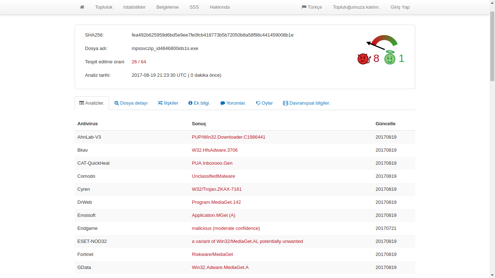Click UnclassifiedMalware result
495x278 pixels.
click(213, 176)
